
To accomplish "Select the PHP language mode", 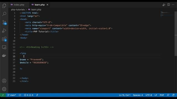I will click(x=162, y=95).
